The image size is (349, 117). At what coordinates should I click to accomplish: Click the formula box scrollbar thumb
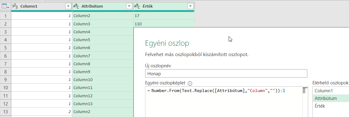pos(305,90)
